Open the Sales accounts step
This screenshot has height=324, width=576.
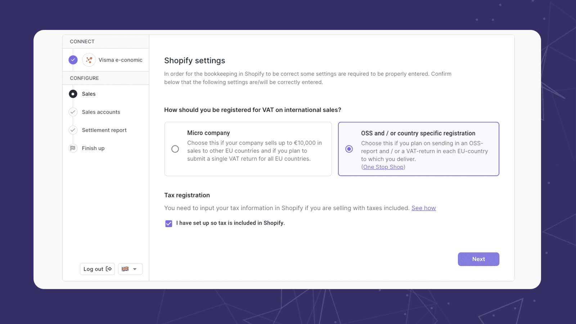click(x=101, y=112)
